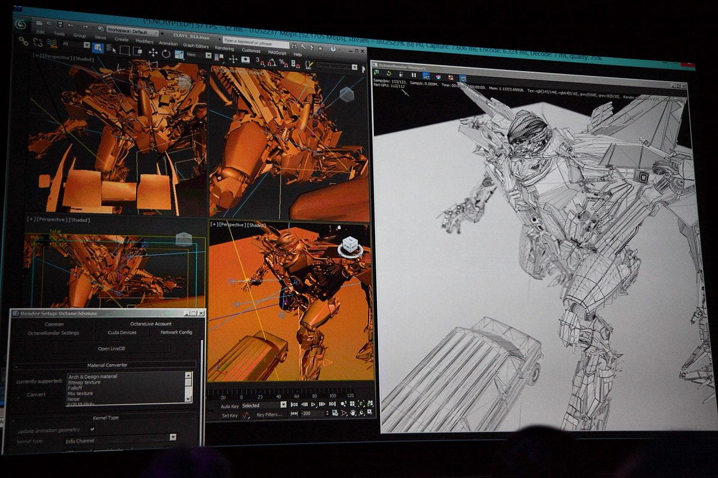Image resolution: width=718 pixels, height=478 pixels.
Task: Click the Next Frame button
Action: (323, 405)
